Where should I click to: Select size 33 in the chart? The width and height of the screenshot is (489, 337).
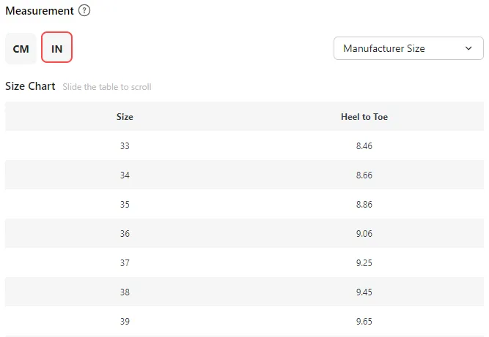click(x=125, y=145)
